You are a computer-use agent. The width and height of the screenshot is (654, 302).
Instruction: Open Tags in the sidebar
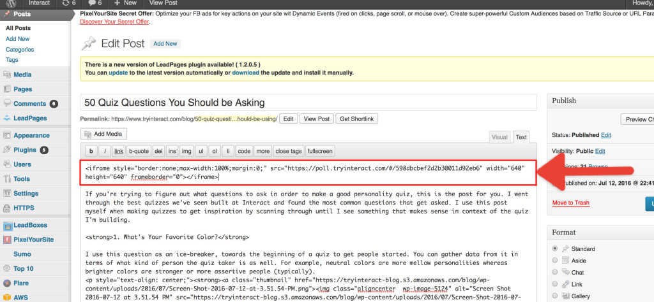[11, 60]
